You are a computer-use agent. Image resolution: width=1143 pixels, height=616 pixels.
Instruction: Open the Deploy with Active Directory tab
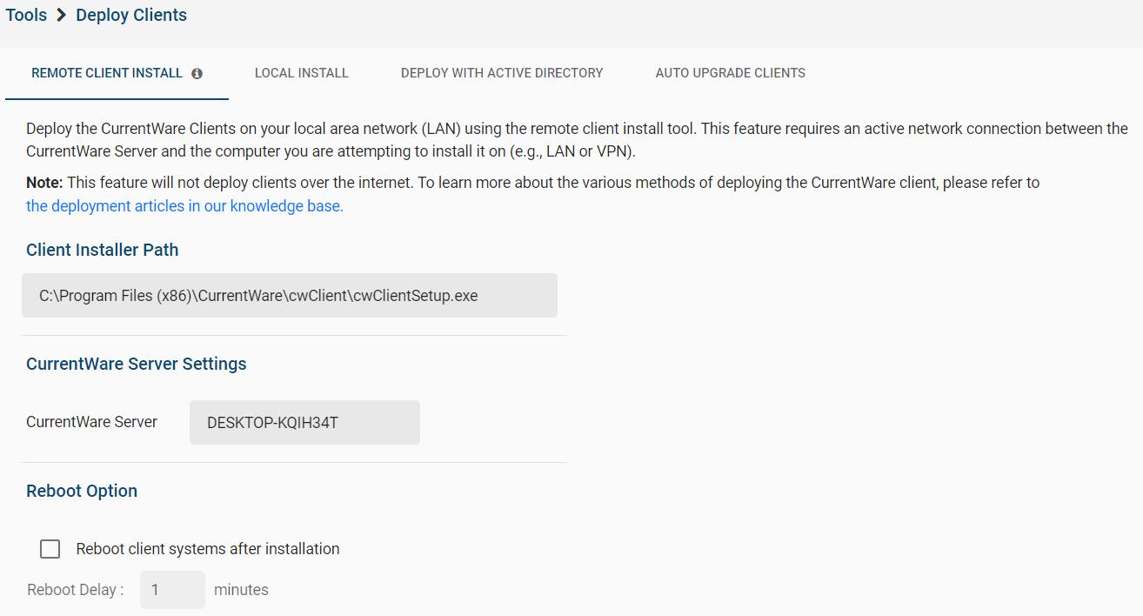click(x=502, y=73)
